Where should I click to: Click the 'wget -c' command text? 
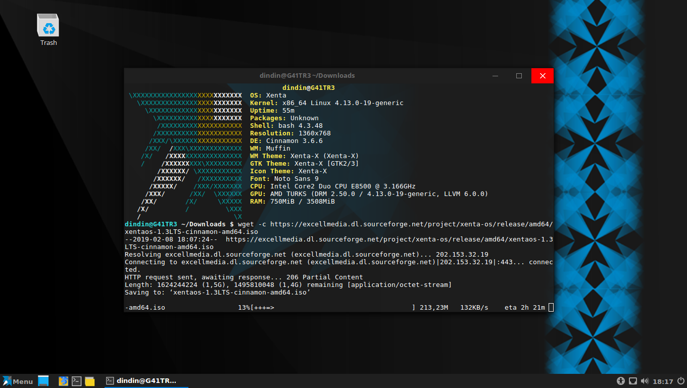[252, 224]
